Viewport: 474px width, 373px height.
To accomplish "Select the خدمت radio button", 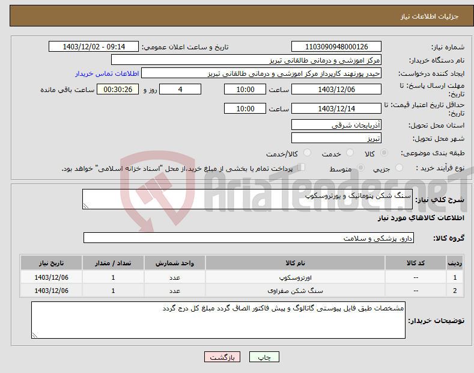I will [x=350, y=153].
